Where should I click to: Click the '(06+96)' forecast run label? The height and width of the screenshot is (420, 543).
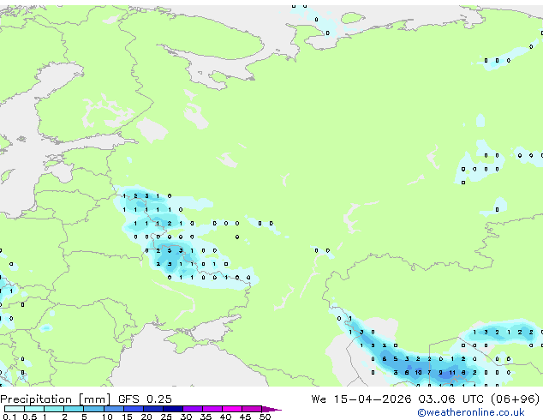click(515, 399)
